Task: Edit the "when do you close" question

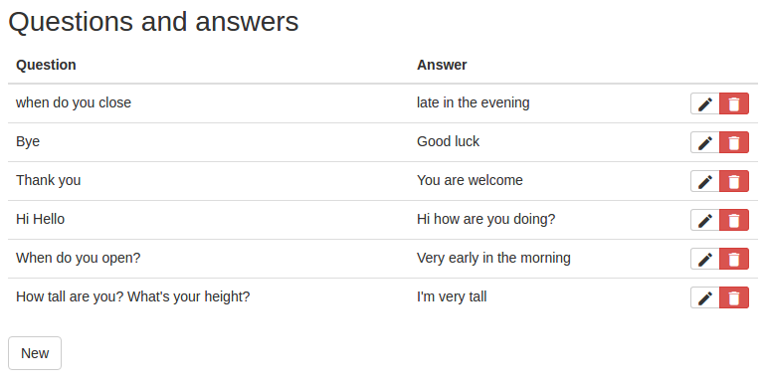Action: (x=705, y=103)
